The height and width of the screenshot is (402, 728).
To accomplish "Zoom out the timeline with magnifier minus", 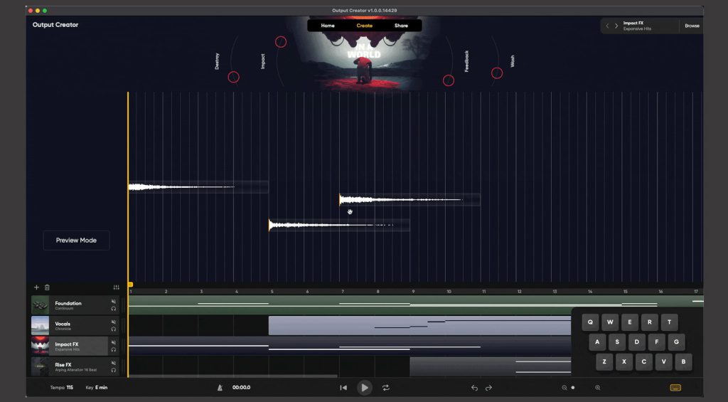I will point(564,388).
